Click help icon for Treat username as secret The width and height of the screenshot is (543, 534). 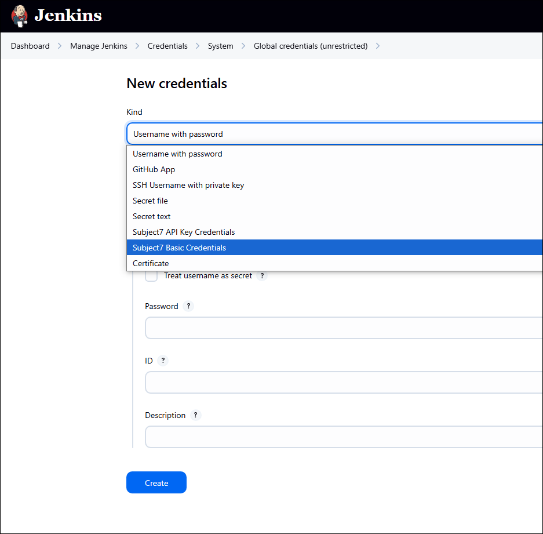pyautogui.click(x=262, y=276)
